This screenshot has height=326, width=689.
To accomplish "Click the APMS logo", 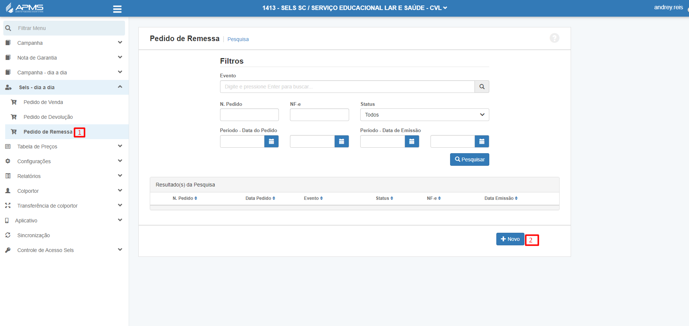I will click(x=24, y=8).
